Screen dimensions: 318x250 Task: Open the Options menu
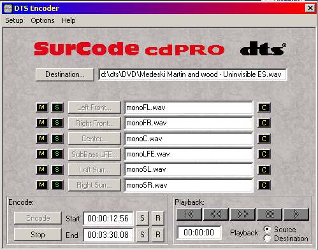(x=43, y=20)
